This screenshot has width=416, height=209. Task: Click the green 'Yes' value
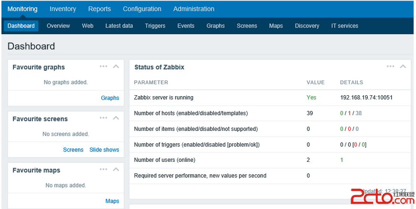click(x=311, y=98)
